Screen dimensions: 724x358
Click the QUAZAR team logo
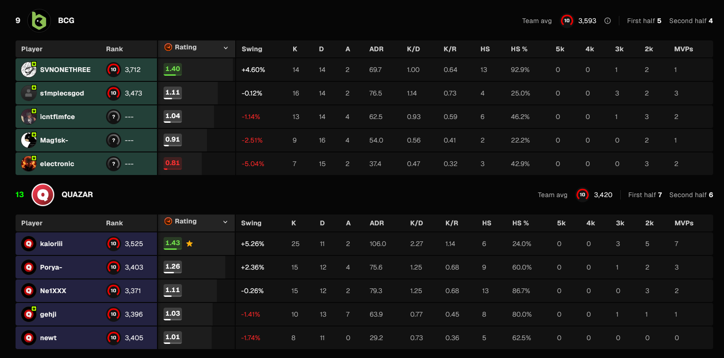(x=43, y=195)
